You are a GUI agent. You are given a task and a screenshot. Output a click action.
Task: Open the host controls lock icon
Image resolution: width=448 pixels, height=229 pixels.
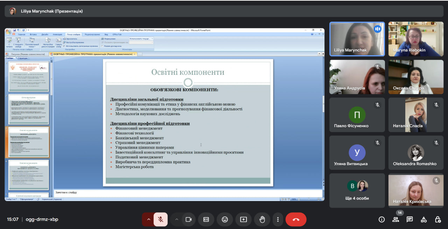tap(437, 220)
